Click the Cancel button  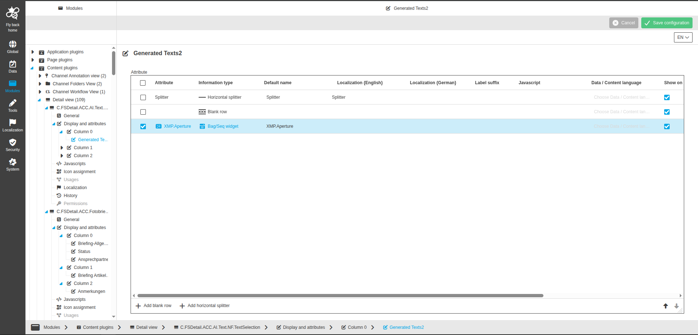[624, 23]
